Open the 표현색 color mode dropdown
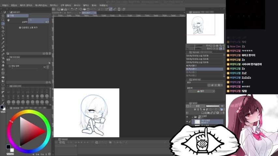Image resolution: width=278 pixels, height=156 pixels. coord(206,91)
